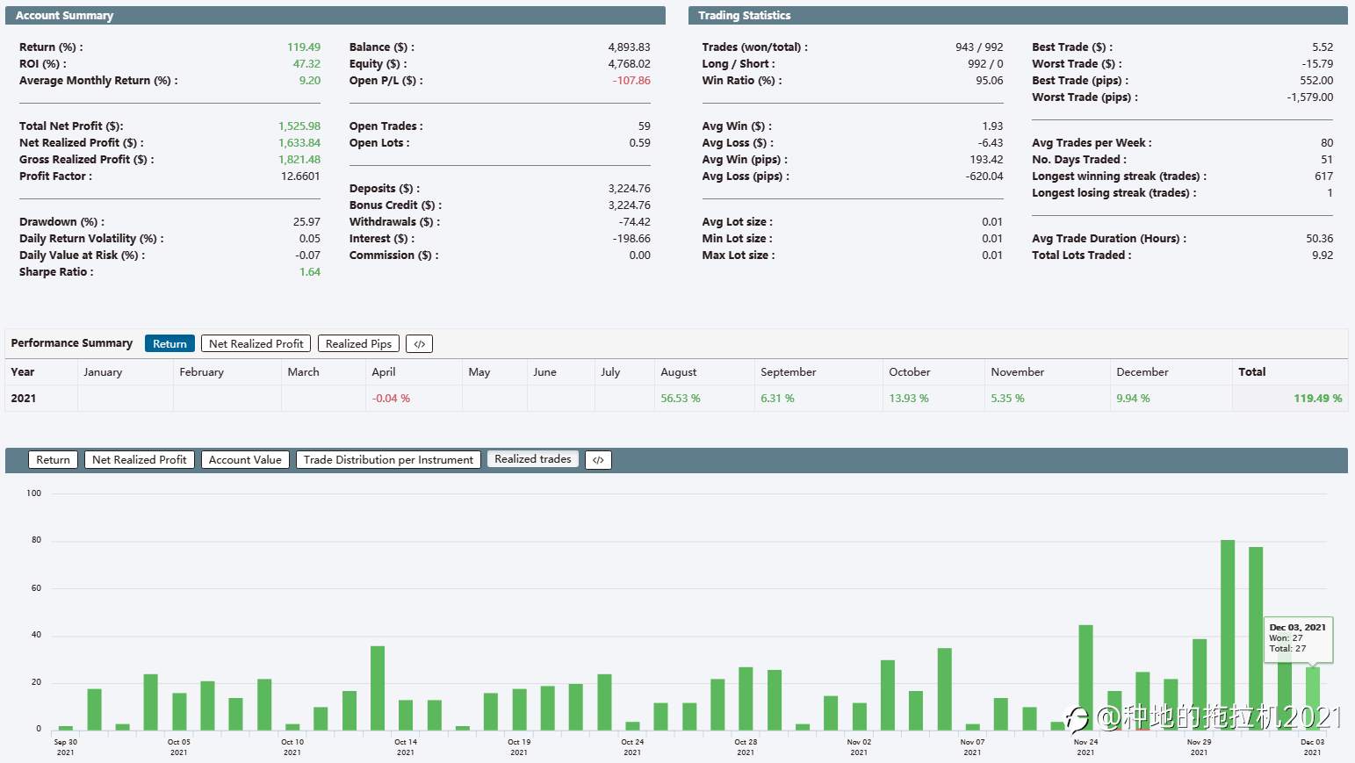
Task: Click the Interest ($) value -198.66
Action: (x=631, y=239)
